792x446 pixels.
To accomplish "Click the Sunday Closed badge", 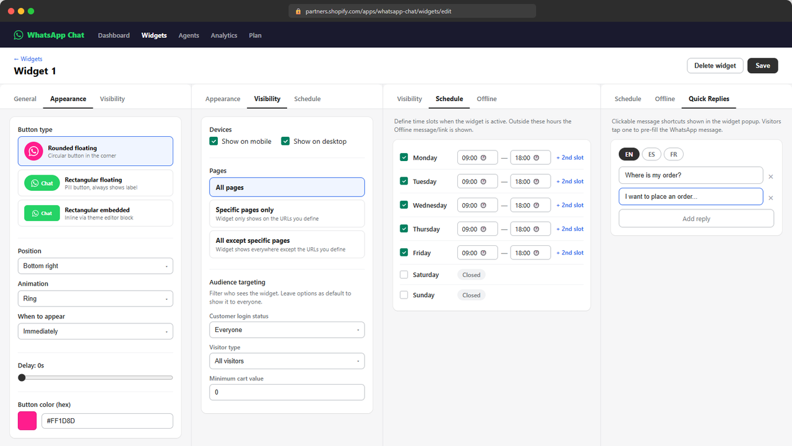I will coord(471,295).
